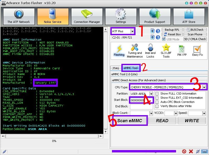209x155 pixels.
Task: Select the eMMC Tool tab
Action: (x=131, y=68)
